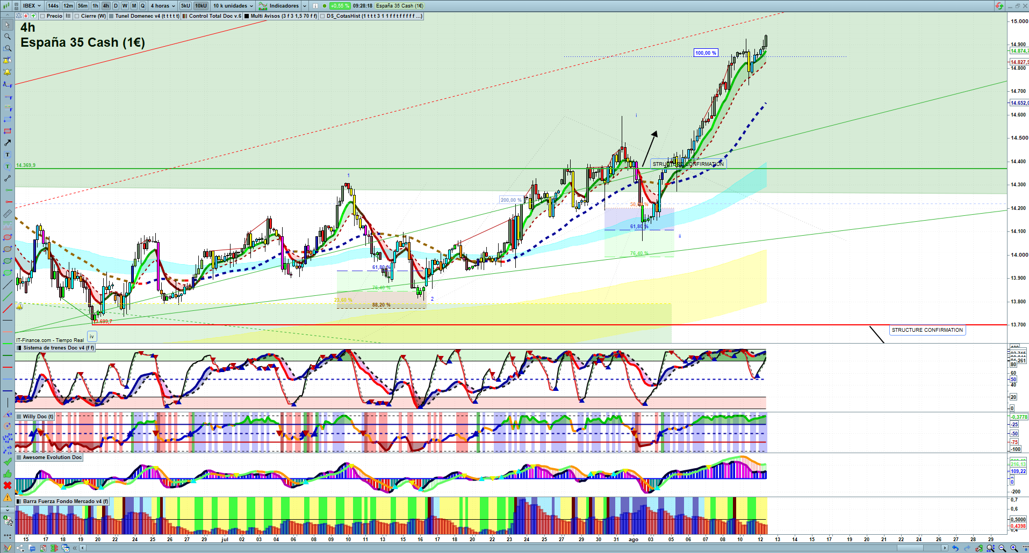This screenshot has height=553, width=1029.
Task: Select the red ellipse drawing tool
Action: (x=8, y=237)
